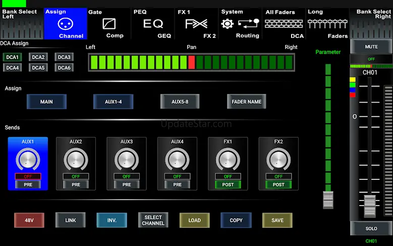Show All Faders DCA view
The height and width of the screenshot is (246, 393).
(285, 24)
